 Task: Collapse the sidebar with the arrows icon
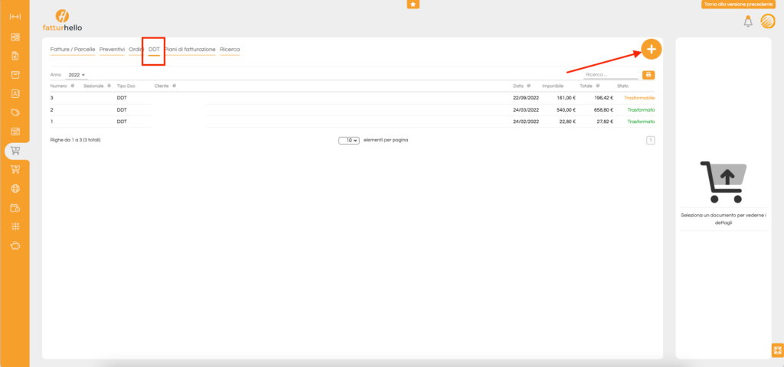coord(15,17)
